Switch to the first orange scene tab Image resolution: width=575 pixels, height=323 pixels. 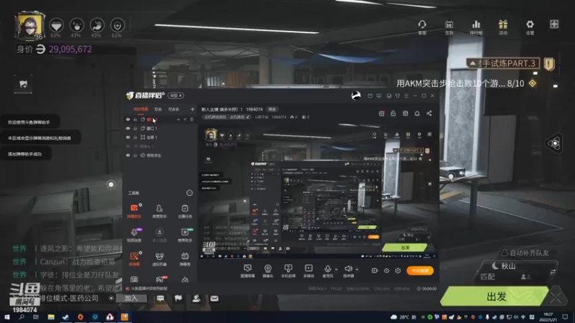(x=141, y=109)
